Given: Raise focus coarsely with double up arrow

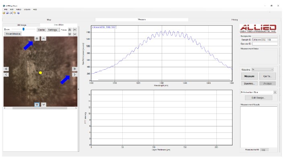Looking at the screenshot, I should [x=70, y=30].
